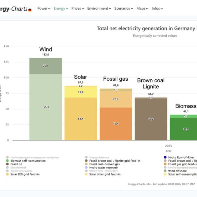
Task: Open the Scenarios menu
Action: pos(124,8)
